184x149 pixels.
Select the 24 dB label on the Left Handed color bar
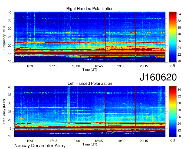(x=179, y=124)
